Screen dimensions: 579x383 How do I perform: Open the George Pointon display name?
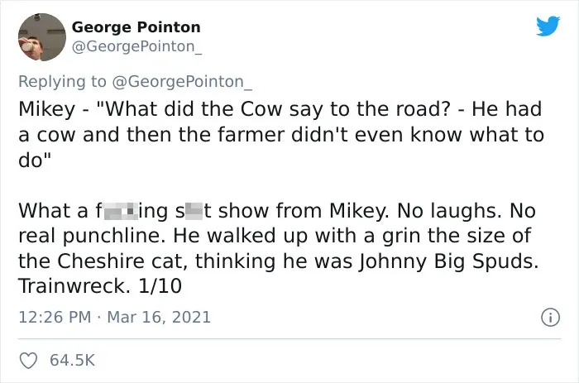coord(136,27)
